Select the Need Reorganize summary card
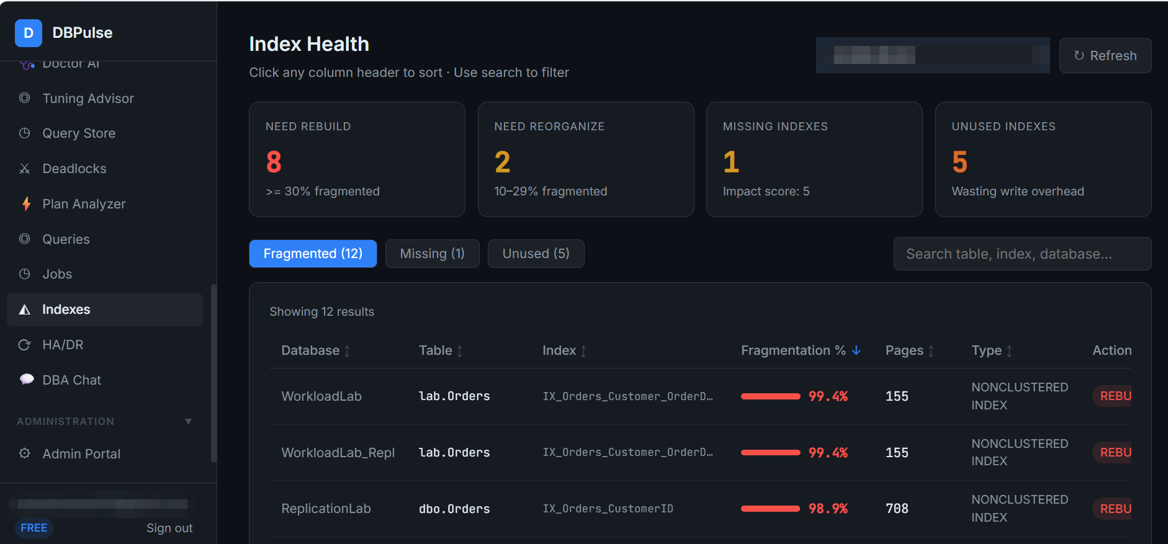This screenshot has width=1168, height=544. tap(586, 159)
